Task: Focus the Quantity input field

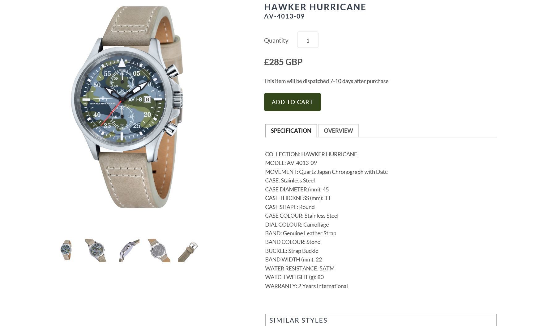Action: [x=308, y=40]
